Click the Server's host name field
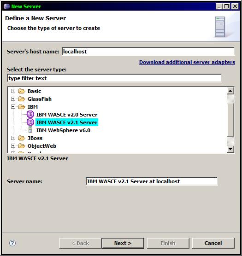 tap(148, 52)
